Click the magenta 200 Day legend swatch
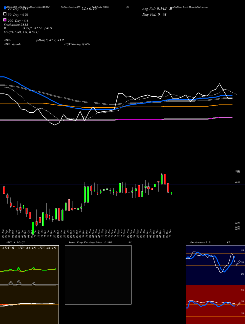The width and height of the screenshot is (245, 324). 5,20
